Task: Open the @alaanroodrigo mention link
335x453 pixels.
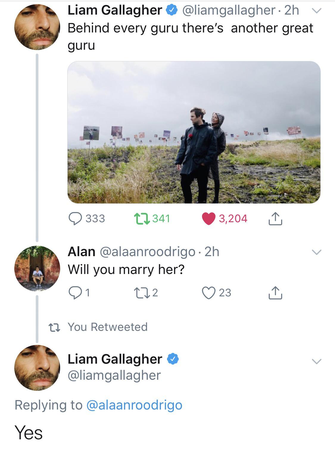Action: [134, 405]
